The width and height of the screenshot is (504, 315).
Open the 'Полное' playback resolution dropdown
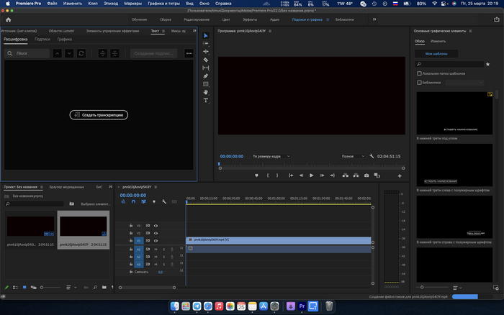coord(352,156)
